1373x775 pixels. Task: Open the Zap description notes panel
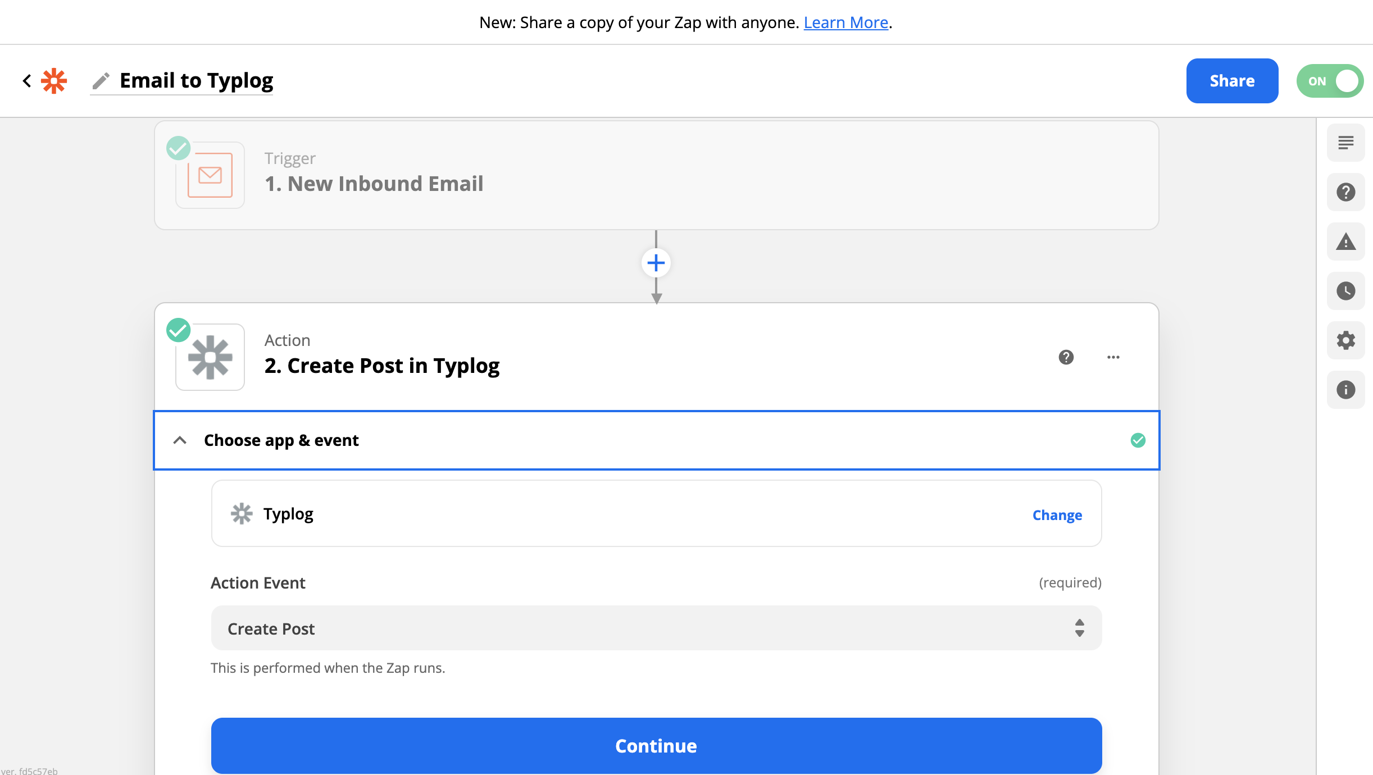point(1345,143)
